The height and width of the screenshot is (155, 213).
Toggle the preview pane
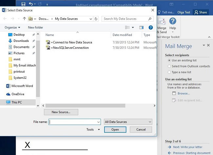click(x=142, y=27)
